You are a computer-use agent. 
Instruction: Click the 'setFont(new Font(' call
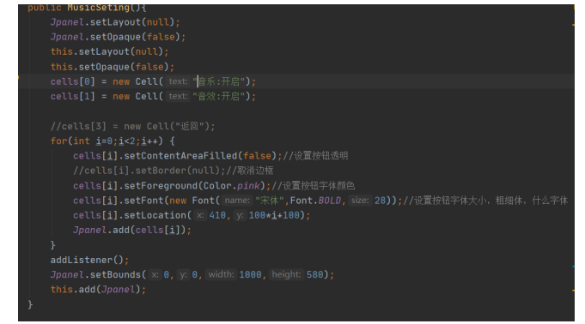[172, 201]
